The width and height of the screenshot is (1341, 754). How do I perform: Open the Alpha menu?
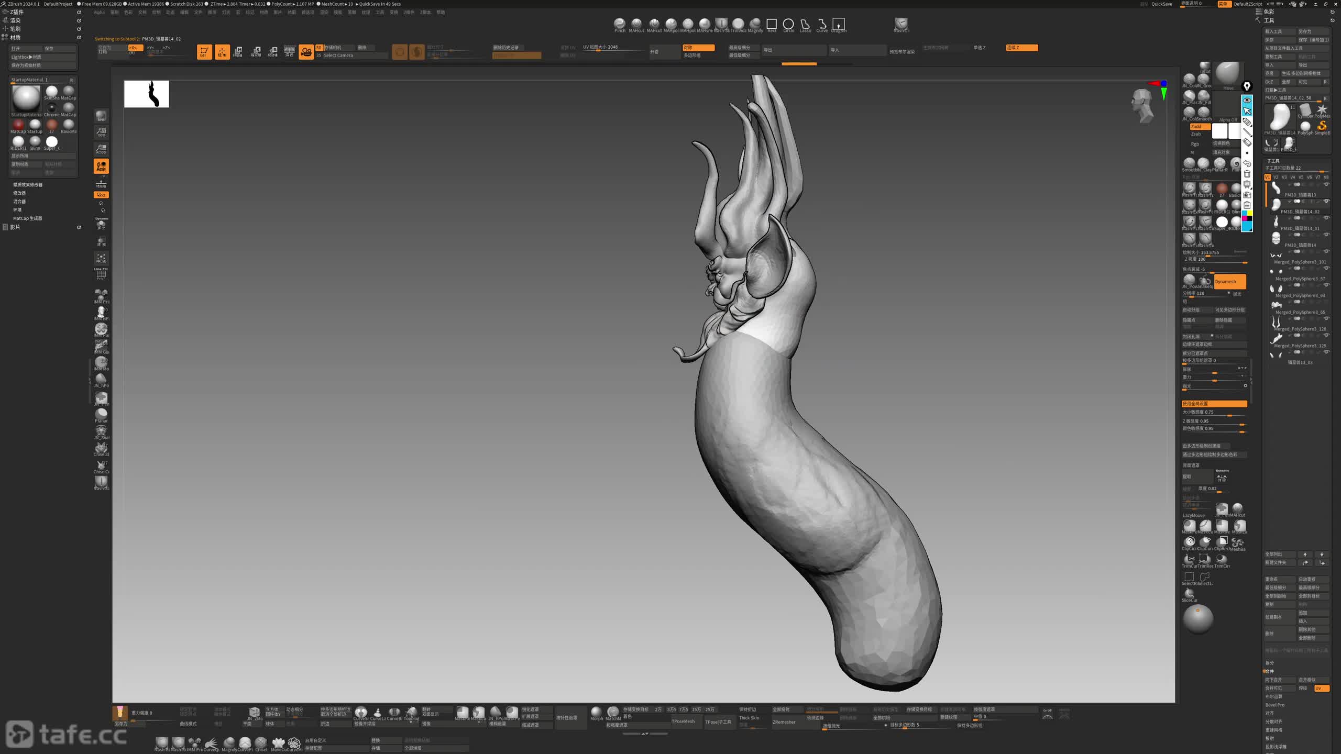click(99, 13)
